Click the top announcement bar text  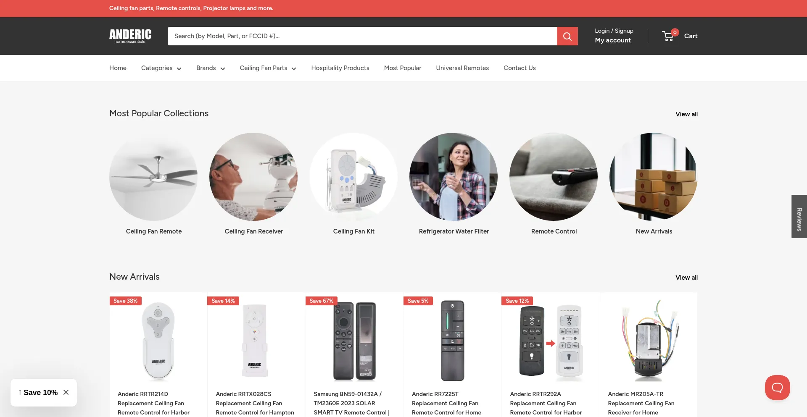pos(191,8)
